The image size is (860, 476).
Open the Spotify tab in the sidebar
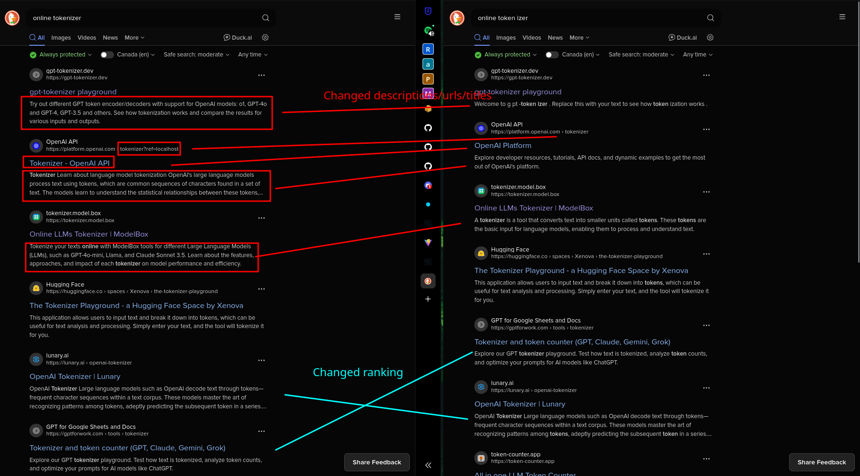(x=428, y=30)
